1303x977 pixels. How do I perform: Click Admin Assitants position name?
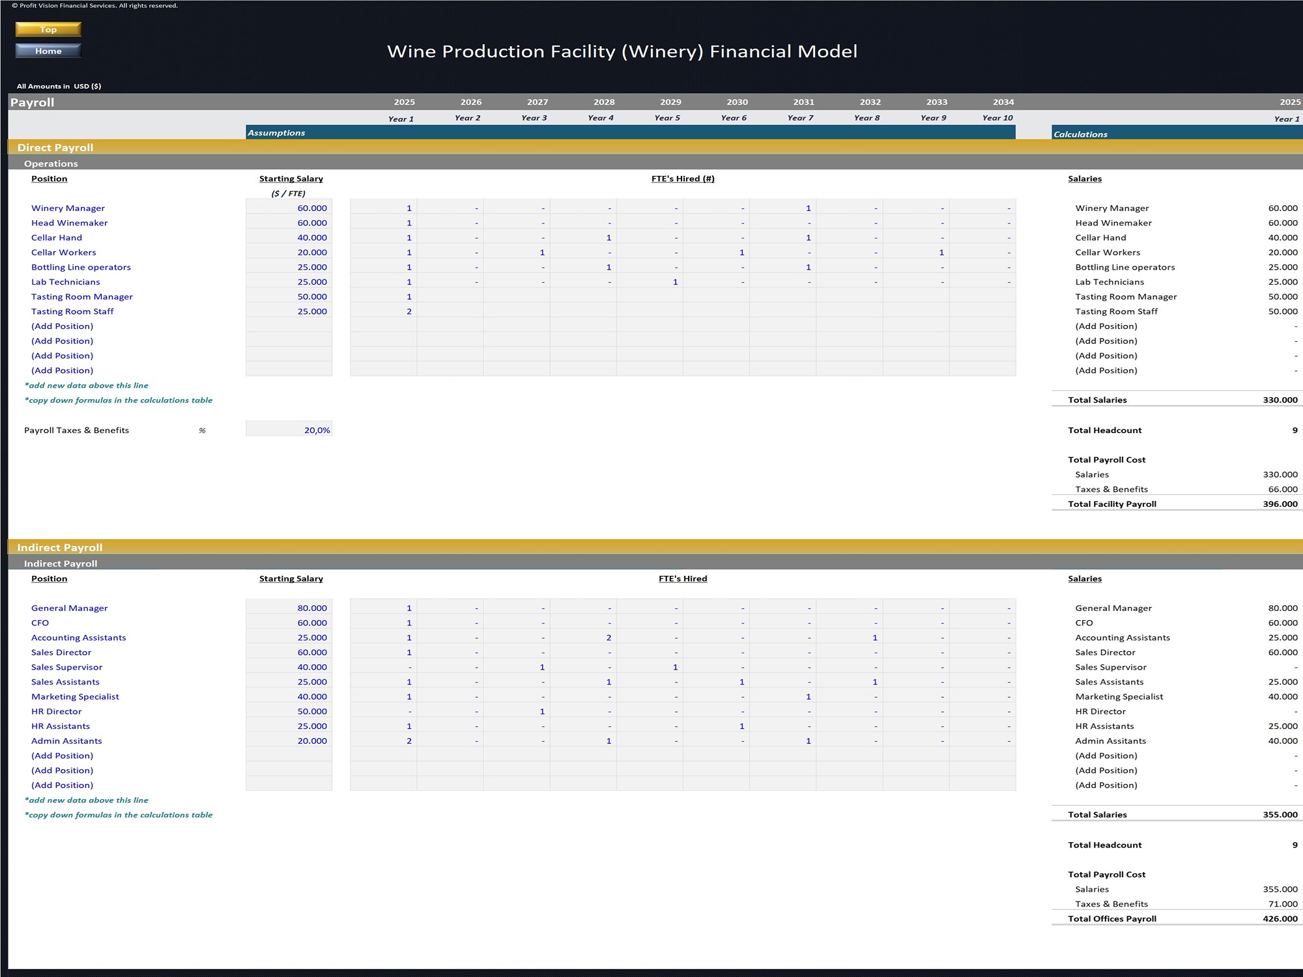(x=66, y=741)
